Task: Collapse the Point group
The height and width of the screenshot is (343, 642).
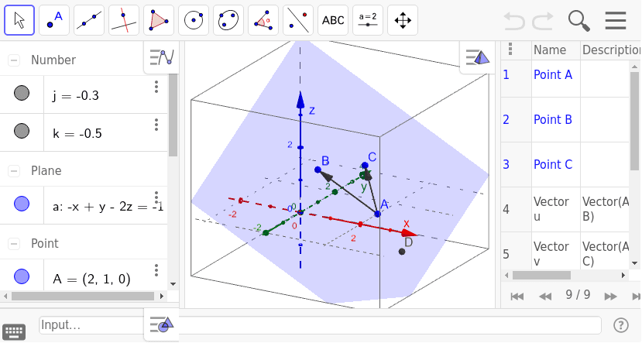Action: click(x=14, y=244)
